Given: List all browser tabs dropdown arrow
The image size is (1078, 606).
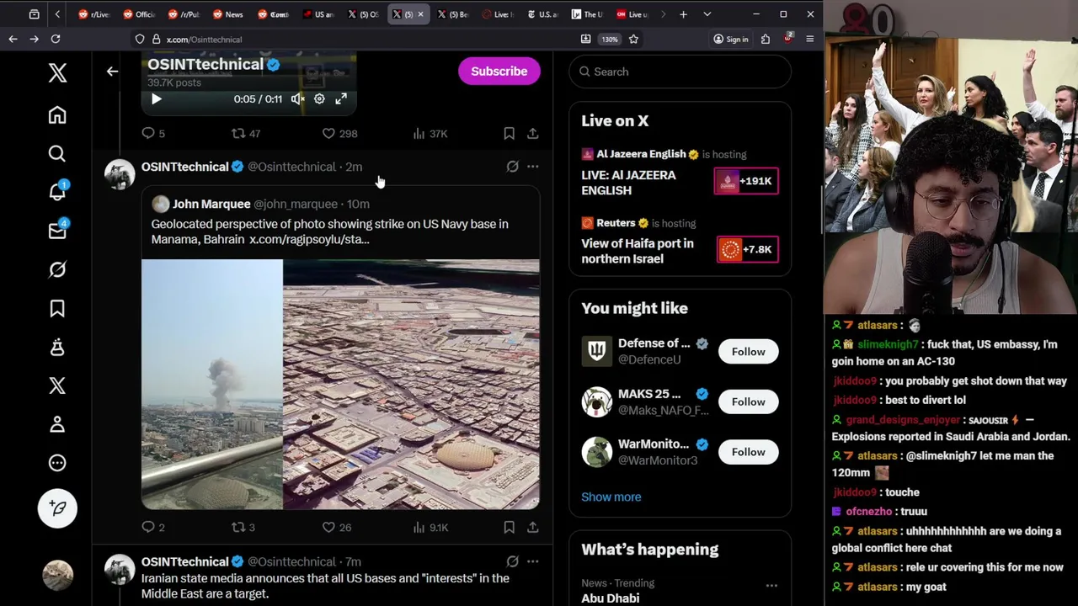Looking at the screenshot, I should 707,14.
